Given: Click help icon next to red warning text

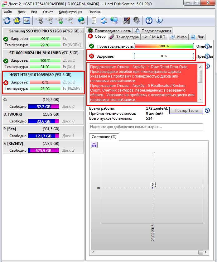Looking at the screenshot, I should (207, 66).
